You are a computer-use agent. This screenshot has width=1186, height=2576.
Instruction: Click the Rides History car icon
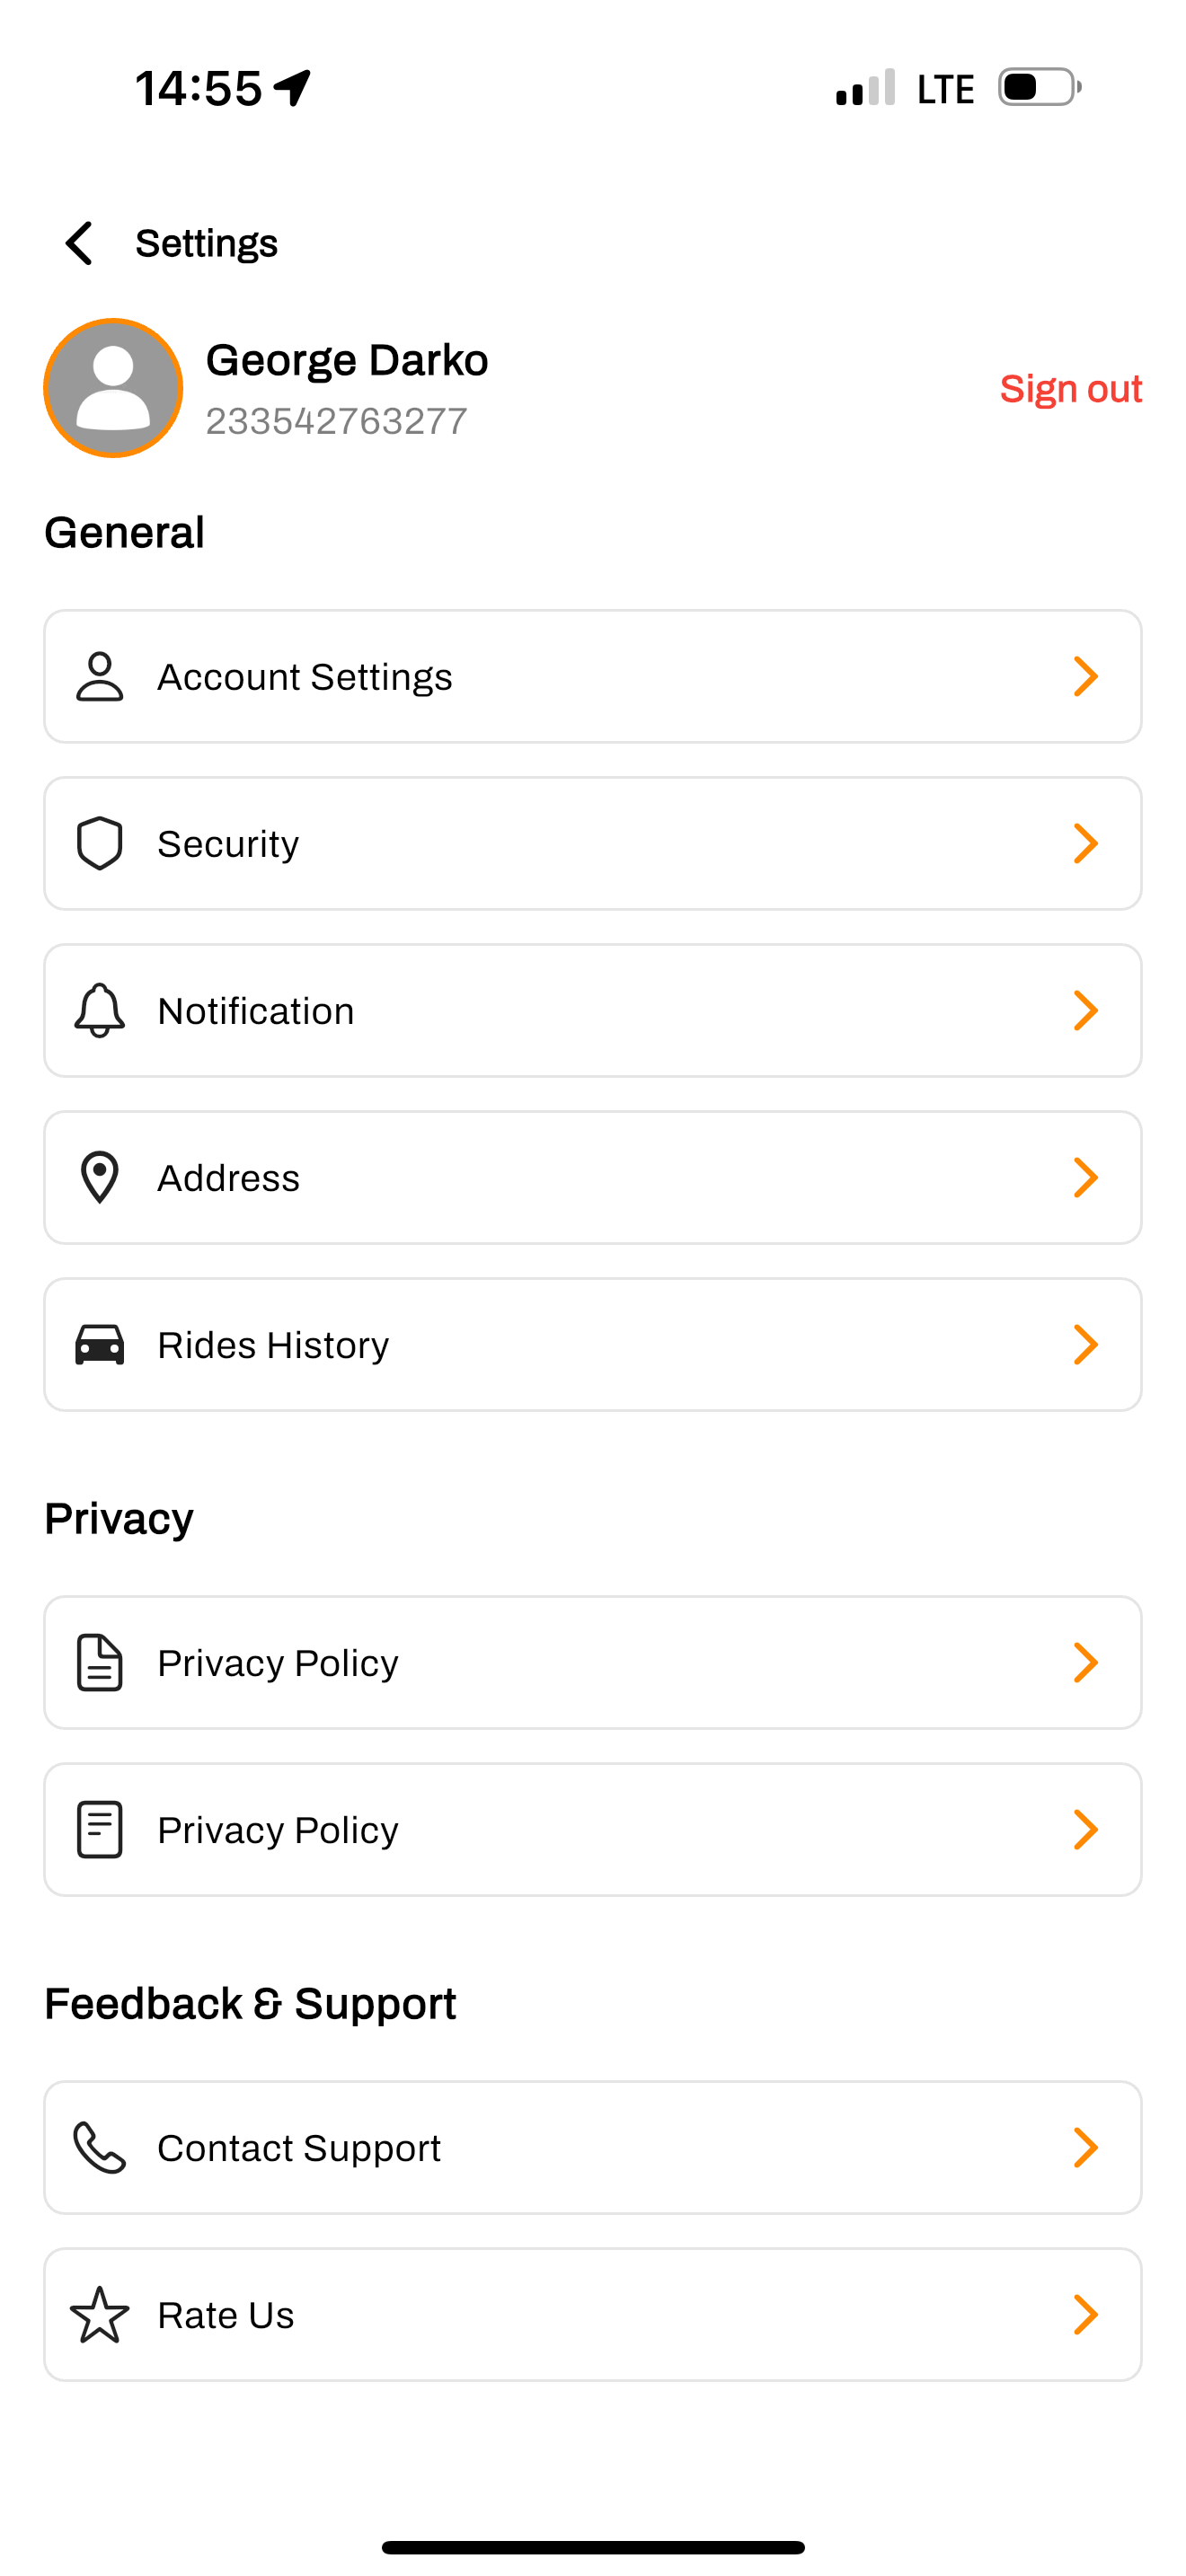100,1345
